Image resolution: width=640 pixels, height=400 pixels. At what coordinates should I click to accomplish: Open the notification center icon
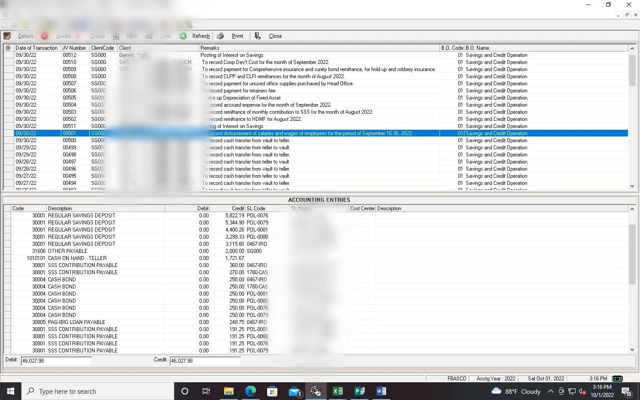pos(627,392)
